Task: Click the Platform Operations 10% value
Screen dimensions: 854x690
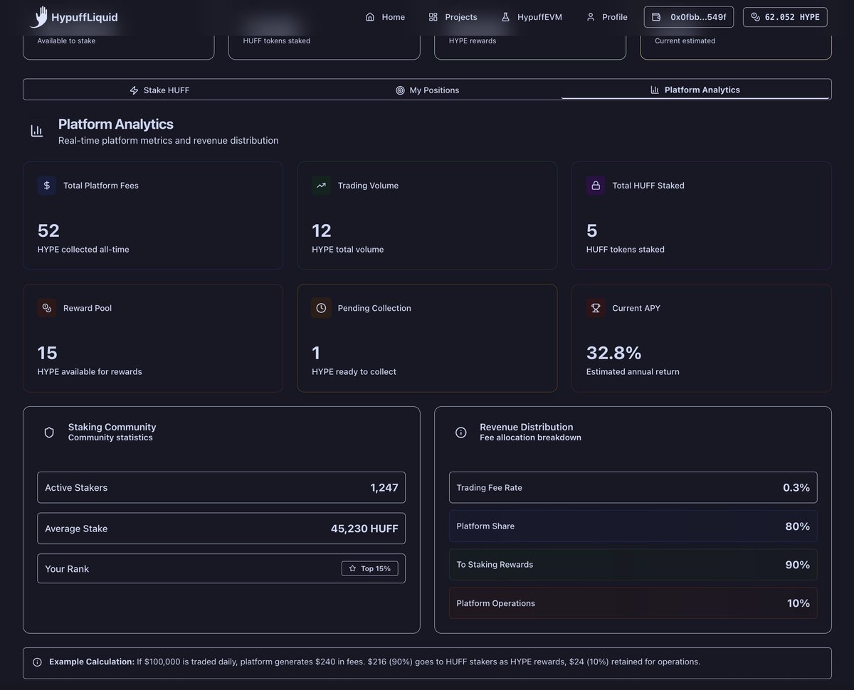Action: pos(798,603)
